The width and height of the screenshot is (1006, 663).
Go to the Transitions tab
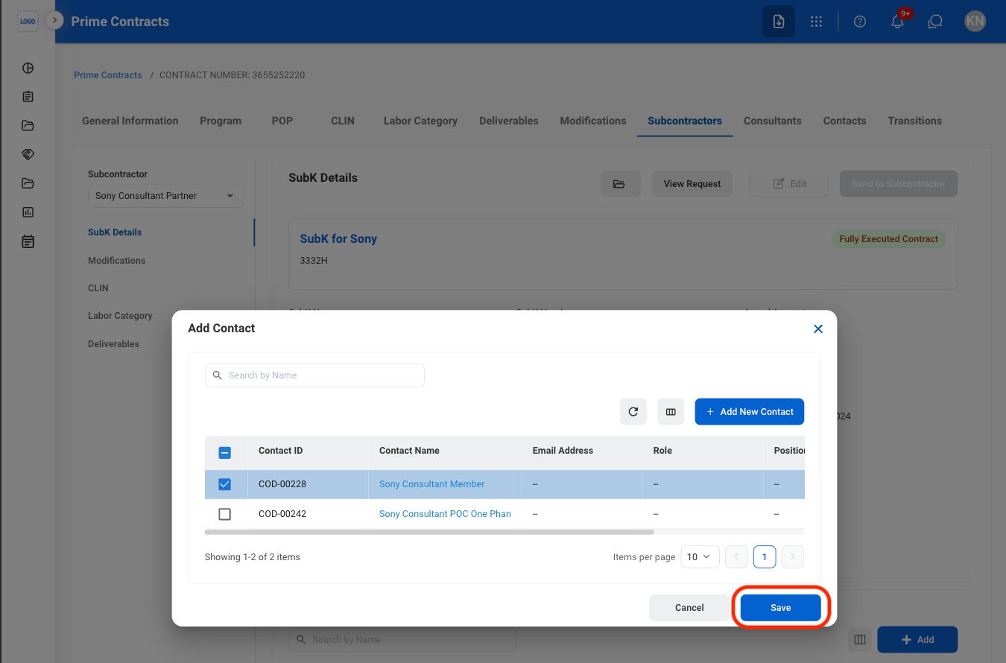pyautogui.click(x=915, y=121)
